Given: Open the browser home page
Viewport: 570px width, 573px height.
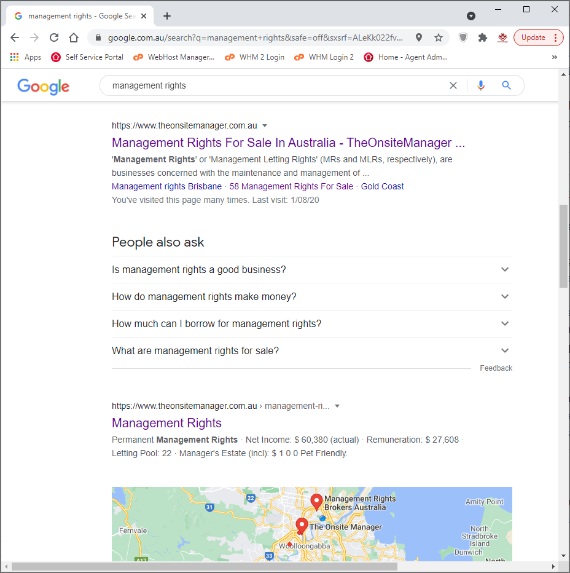Looking at the screenshot, I should coord(74,38).
